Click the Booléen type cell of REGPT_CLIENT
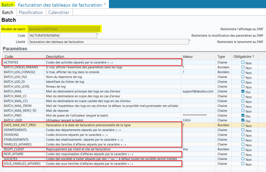This screenshot has height=172, width=266. (224, 149)
